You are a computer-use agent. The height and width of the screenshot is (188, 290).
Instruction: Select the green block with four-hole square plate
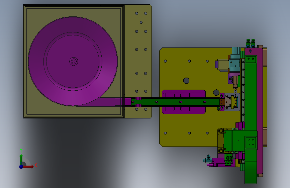tap(240, 141)
